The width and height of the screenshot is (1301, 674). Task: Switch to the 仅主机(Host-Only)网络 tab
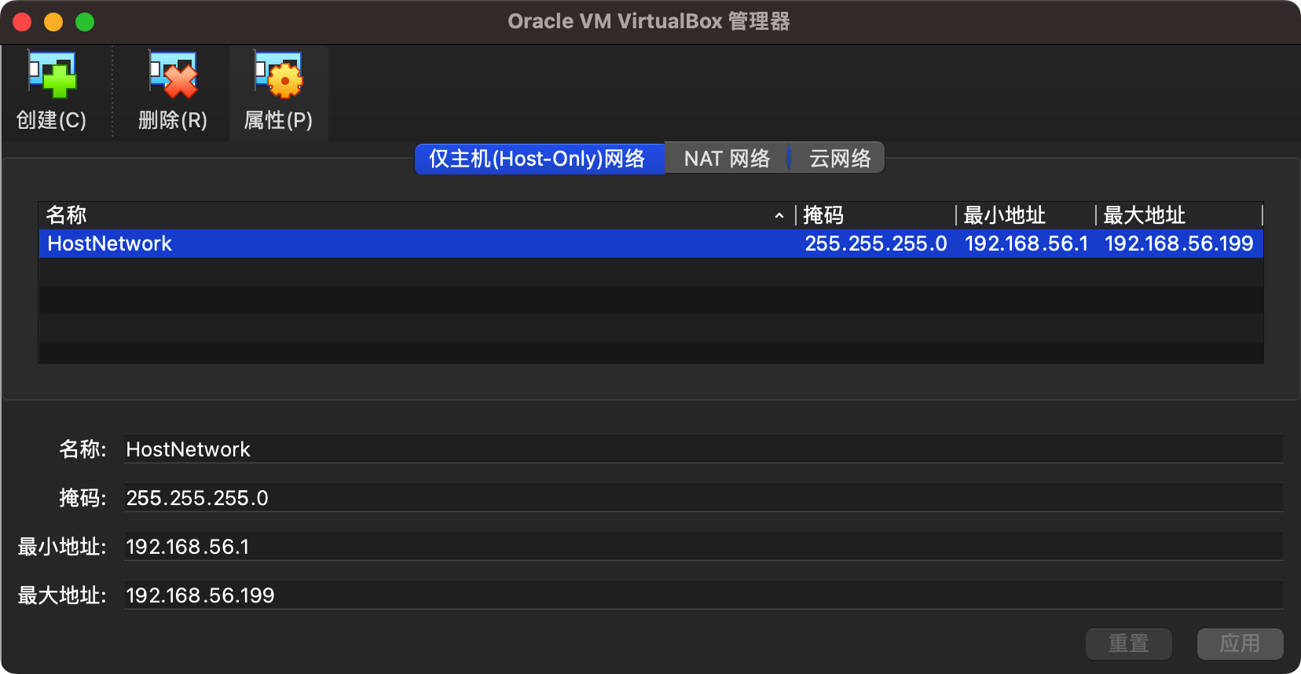point(538,159)
